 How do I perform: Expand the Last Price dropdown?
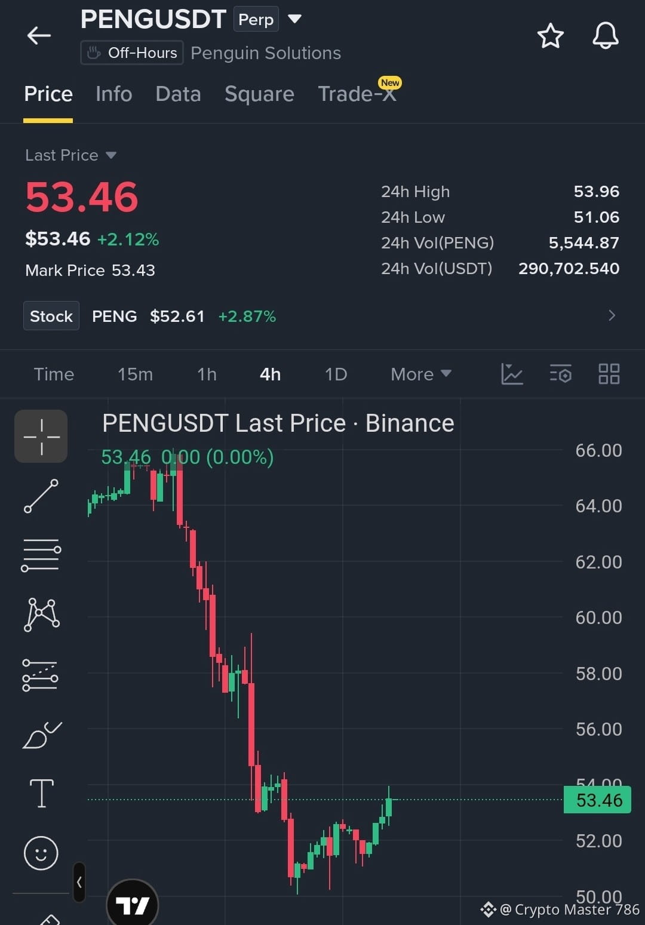[x=70, y=155]
